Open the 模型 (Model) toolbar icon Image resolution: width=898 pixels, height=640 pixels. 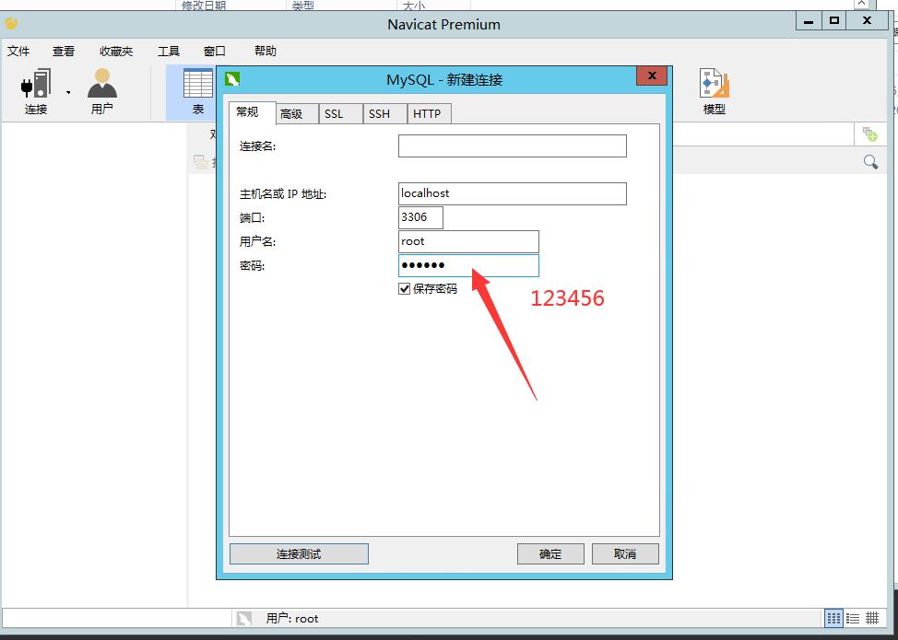tap(714, 90)
